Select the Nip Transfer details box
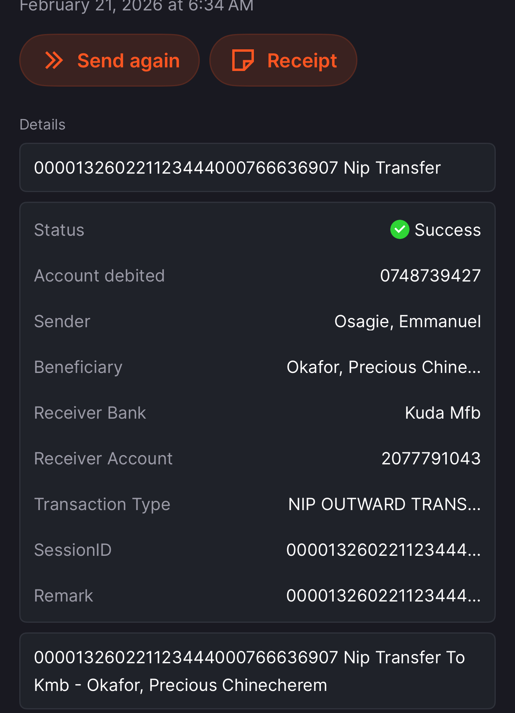The image size is (515, 713). pyautogui.click(x=257, y=168)
